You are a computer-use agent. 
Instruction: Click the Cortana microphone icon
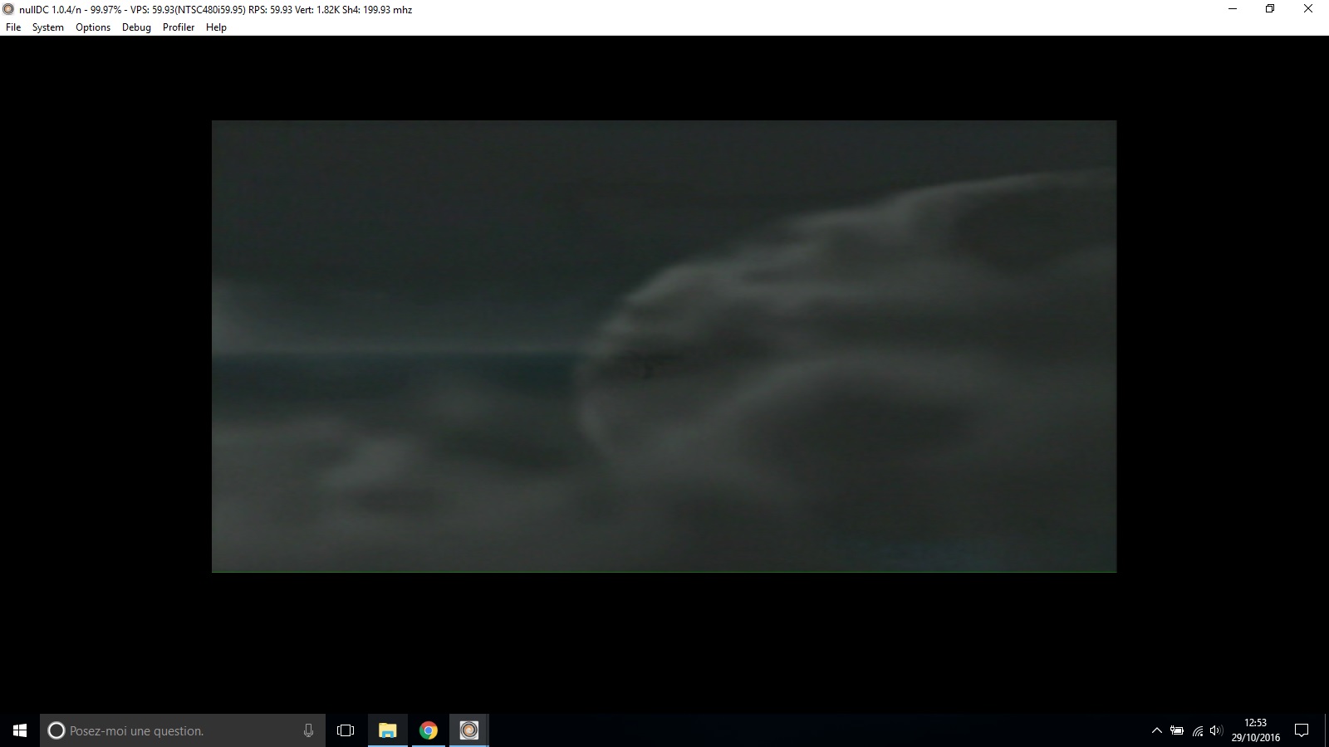tap(308, 730)
